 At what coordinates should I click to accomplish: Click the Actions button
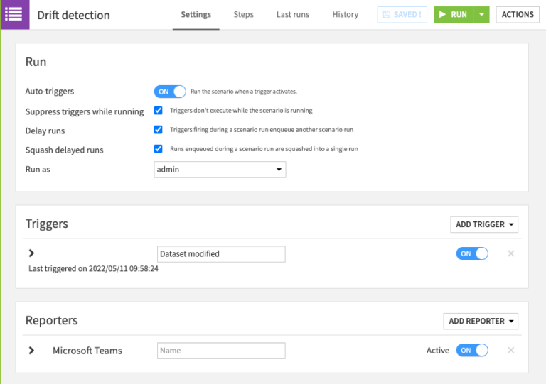(x=518, y=15)
